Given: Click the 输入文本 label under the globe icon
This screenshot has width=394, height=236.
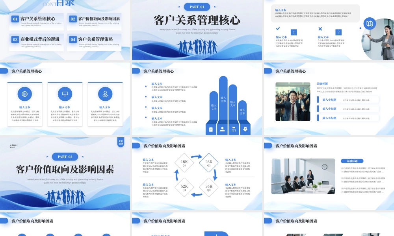Looking at the screenshot, I should 24,107.
